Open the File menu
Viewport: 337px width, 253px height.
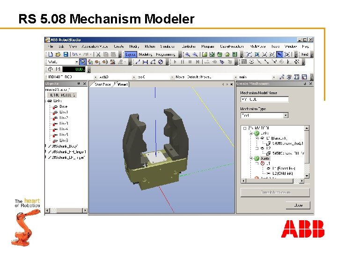coord(51,46)
